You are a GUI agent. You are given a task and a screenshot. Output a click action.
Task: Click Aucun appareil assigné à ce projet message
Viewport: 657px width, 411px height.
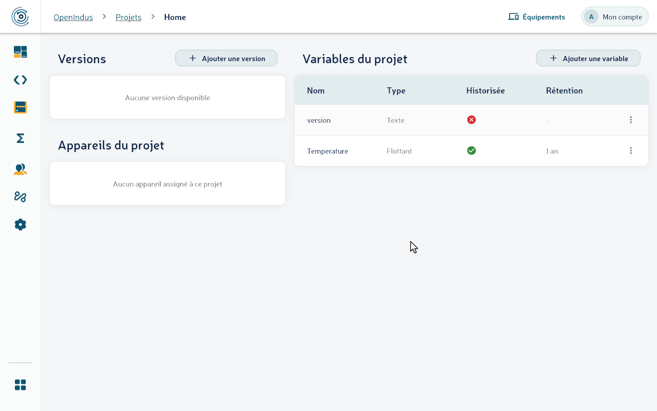point(167,184)
